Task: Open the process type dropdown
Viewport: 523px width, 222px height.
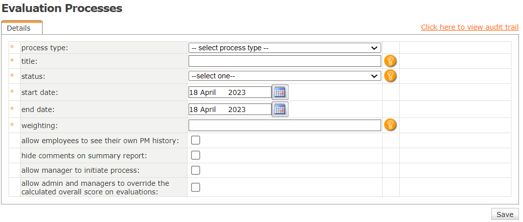Action: [285, 48]
